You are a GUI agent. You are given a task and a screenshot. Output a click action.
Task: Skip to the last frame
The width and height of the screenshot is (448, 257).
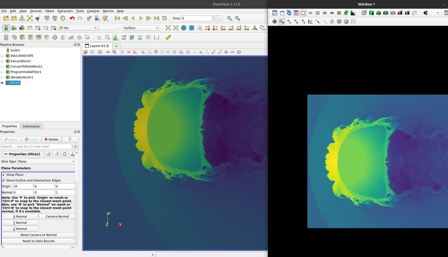pyautogui.click(x=157, y=18)
